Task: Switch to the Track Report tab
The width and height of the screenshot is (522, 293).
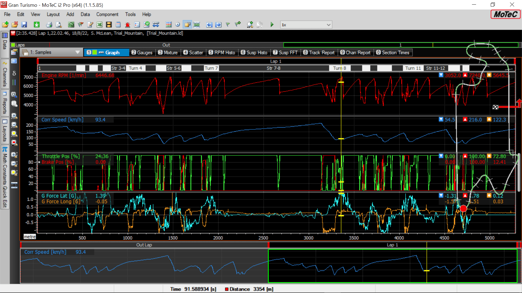Action: pos(319,53)
